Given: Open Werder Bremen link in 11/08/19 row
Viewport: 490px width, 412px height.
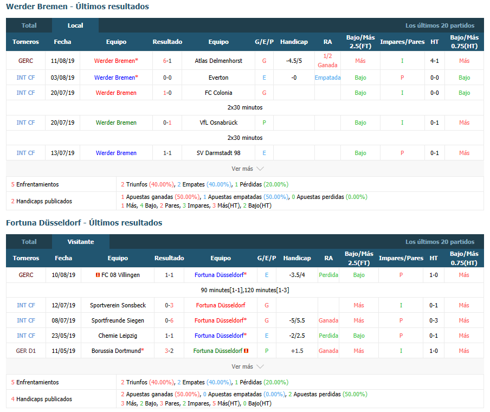Looking at the screenshot, I should click(116, 61).
